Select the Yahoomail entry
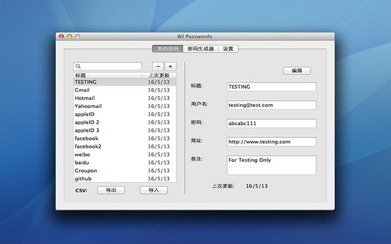Screen dimensions: 391x244 coord(124,106)
